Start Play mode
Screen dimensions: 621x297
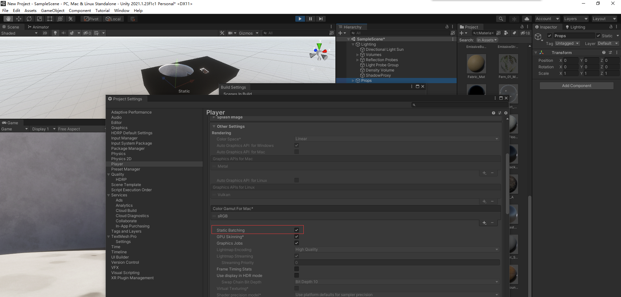pos(300,19)
